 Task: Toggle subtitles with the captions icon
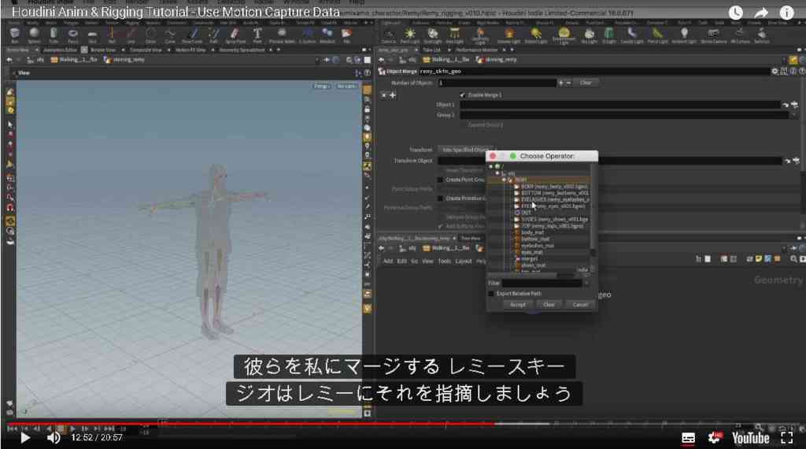point(688,438)
